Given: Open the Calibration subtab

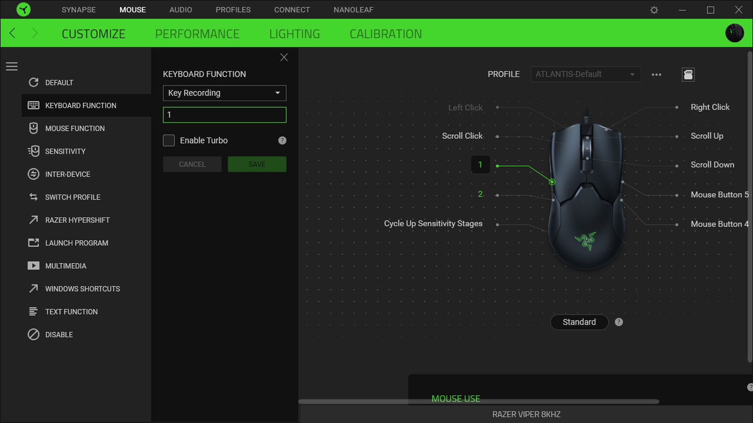Looking at the screenshot, I should point(386,34).
